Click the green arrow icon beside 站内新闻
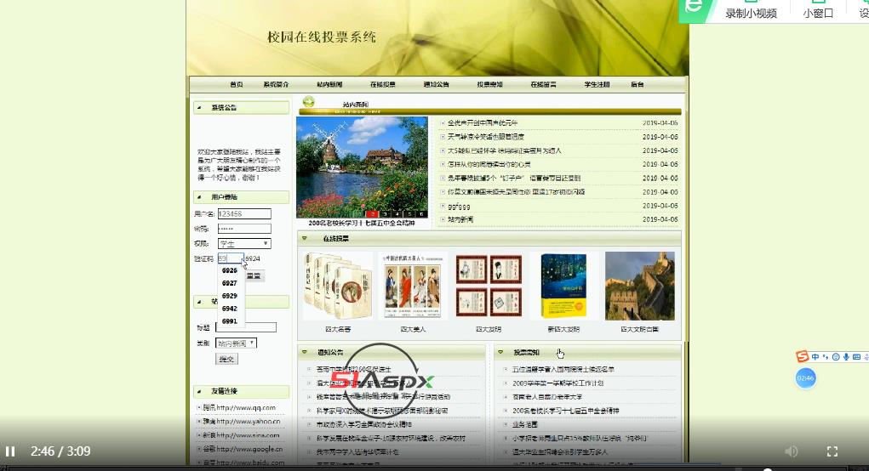The width and height of the screenshot is (869, 471). click(x=309, y=102)
